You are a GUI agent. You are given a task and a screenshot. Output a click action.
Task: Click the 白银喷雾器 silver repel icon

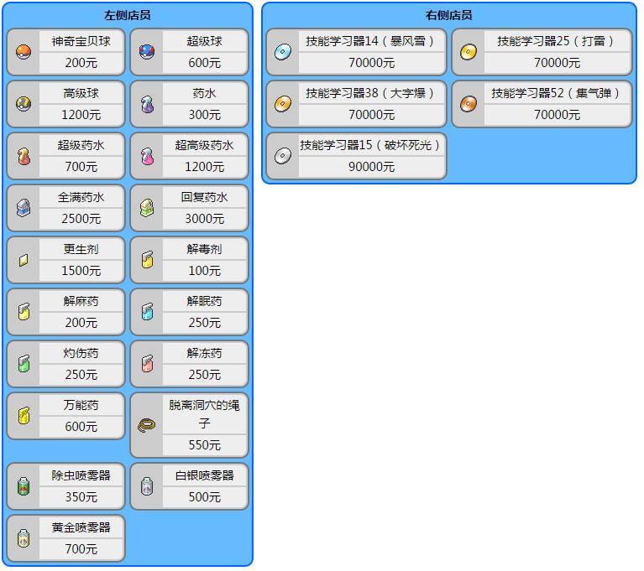pos(147,486)
